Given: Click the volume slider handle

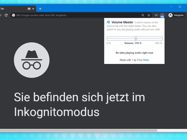Looking at the screenshot, I should pyautogui.click(x=136, y=38).
